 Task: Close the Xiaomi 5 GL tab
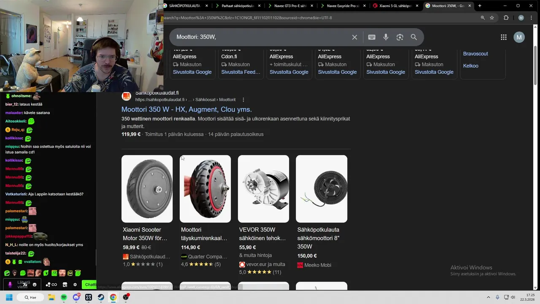click(417, 6)
